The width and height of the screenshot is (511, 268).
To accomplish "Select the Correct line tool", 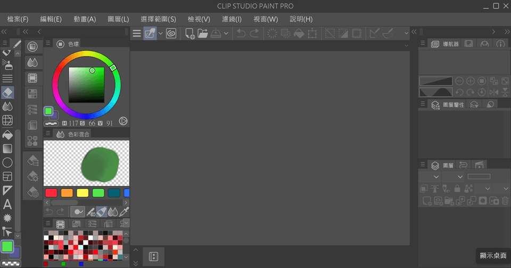I will 7,232.
